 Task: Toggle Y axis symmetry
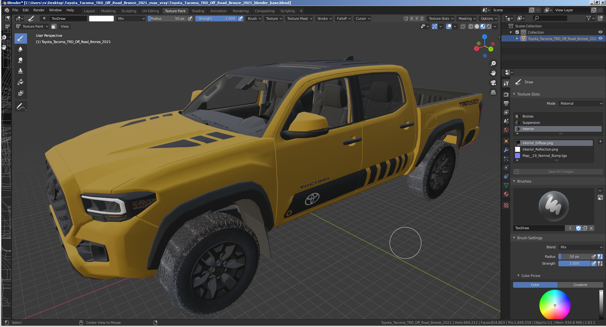pos(417,19)
